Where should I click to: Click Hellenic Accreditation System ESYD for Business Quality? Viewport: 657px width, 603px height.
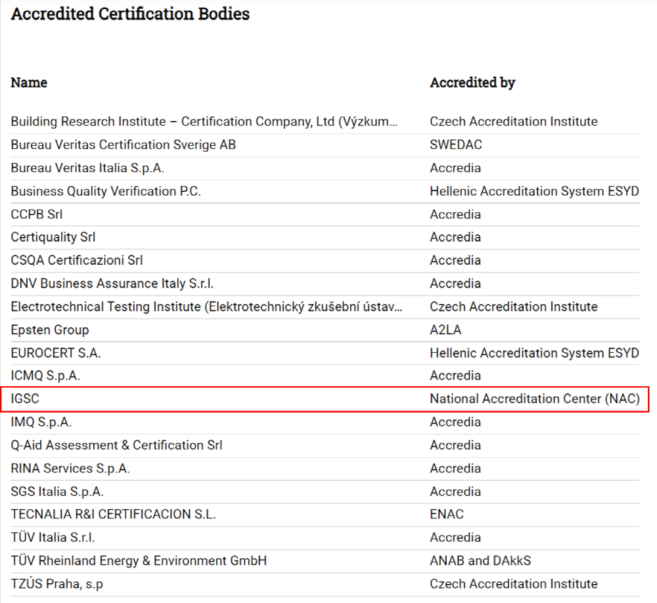pos(534,192)
